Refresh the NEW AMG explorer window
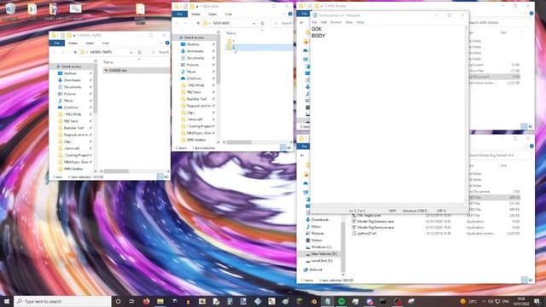This screenshot has width=546, height=307. click(263, 23)
